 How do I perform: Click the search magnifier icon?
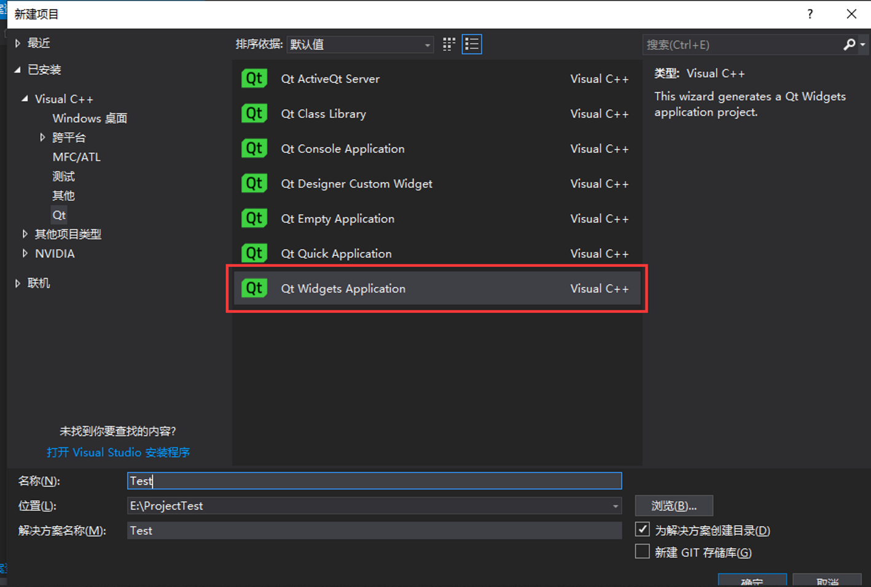(850, 44)
